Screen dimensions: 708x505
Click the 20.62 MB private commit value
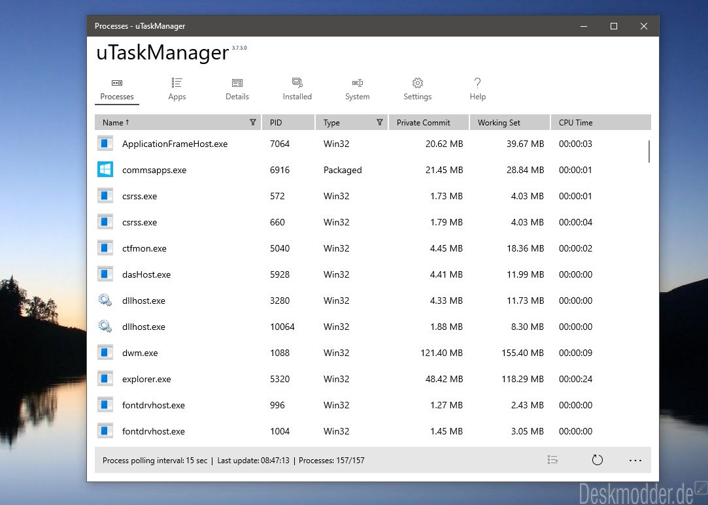tap(444, 144)
